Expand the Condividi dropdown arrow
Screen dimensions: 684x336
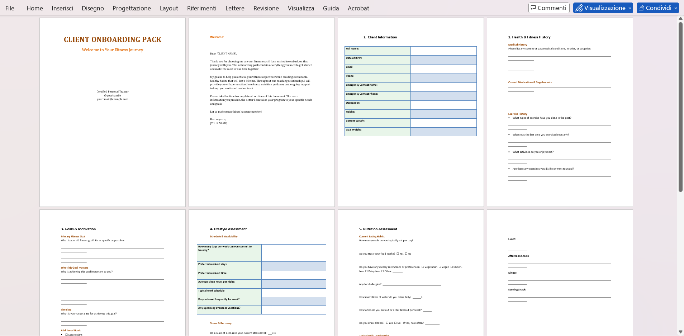click(x=676, y=8)
